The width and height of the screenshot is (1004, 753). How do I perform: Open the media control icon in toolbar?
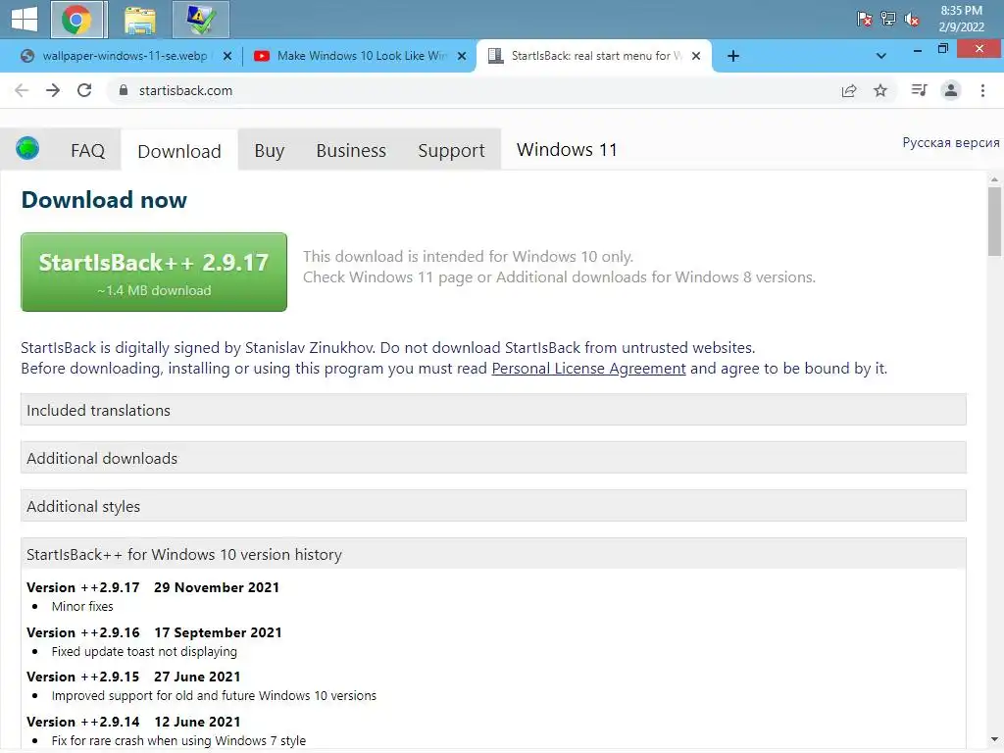pos(920,90)
